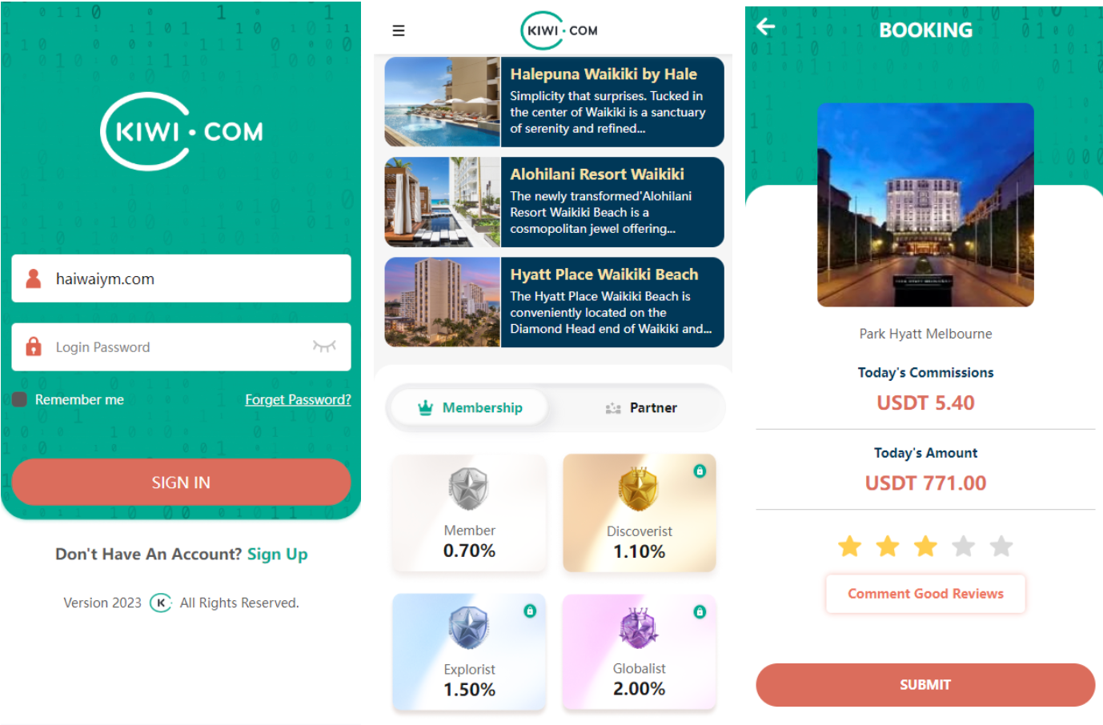Open the Forget Password link
Image resolution: width=1103 pixels, height=725 pixels.
pyautogui.click(x=298, y=399)
